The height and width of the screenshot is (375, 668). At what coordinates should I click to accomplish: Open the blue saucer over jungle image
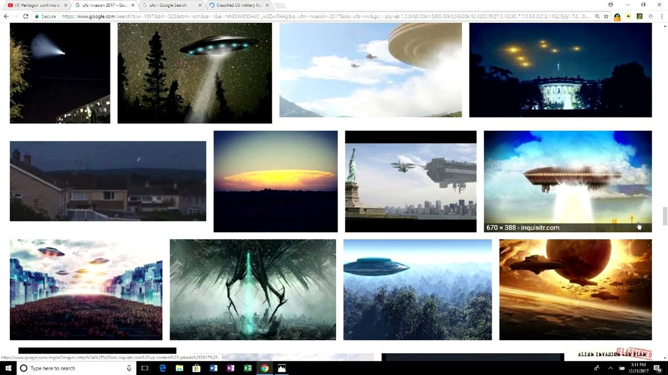click(417, 290)
